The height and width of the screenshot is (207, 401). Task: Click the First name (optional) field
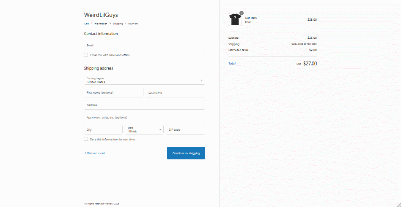(113, 92)
